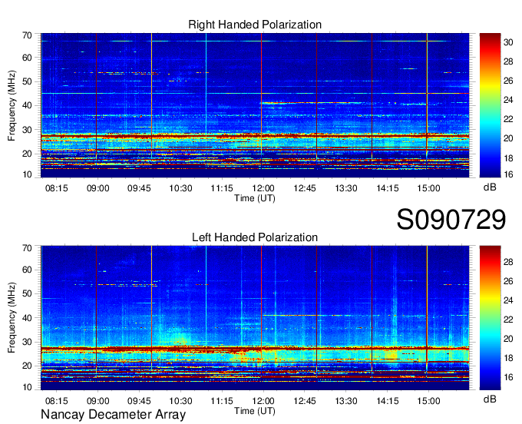Click the "30" value on Right Handed colorbar
Image resolution: width=522 pixels, height=424 pixels.
(508, 42)
